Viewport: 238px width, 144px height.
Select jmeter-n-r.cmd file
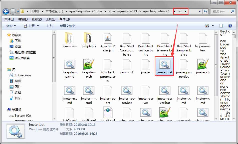(x=89, y=95)
